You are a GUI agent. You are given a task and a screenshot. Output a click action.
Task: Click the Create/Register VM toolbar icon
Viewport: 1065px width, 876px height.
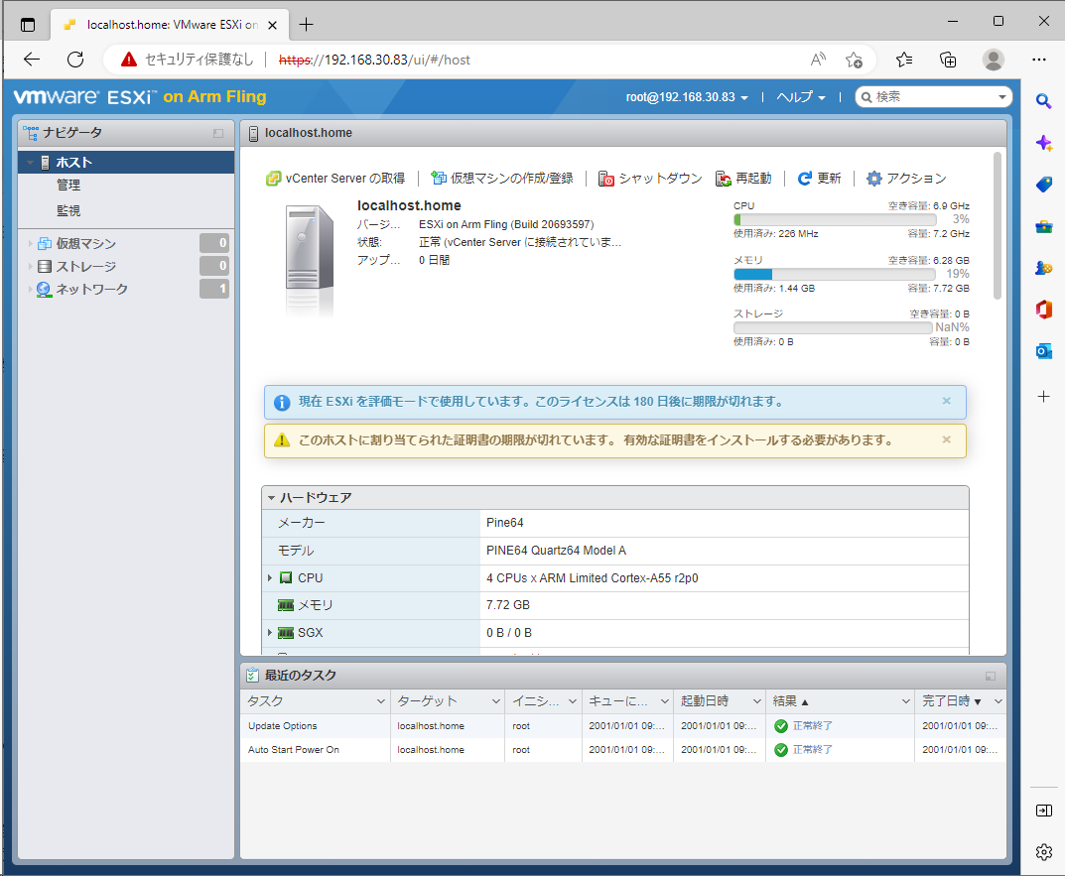tap(439, 178)
